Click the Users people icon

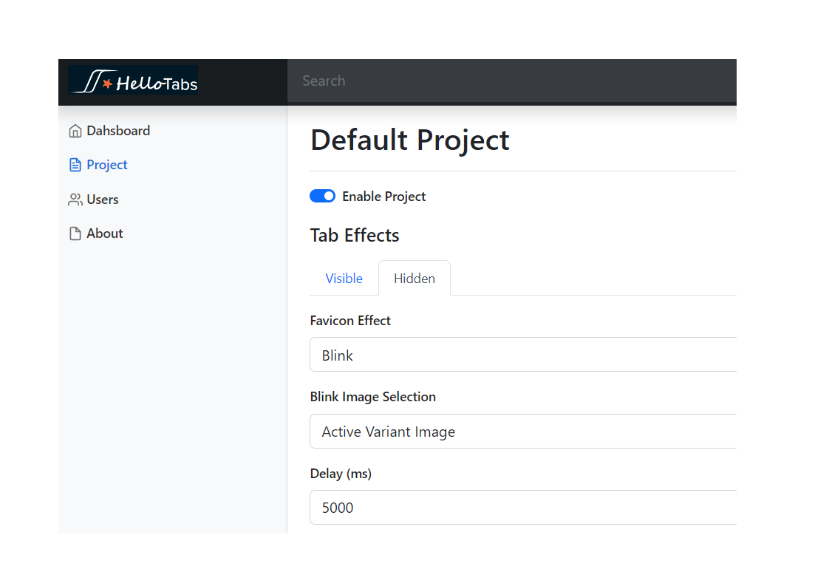(75, 200)
